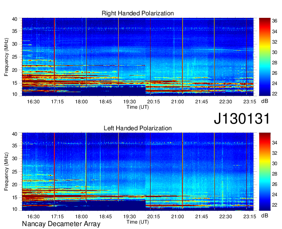The image size is (282, 229).
Task: Click the 21:00 time tick of Right Handed plot
Action: coord(177,102)
